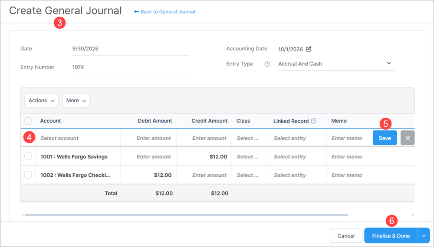Open Select account dropdown in new row

(78, 138)
